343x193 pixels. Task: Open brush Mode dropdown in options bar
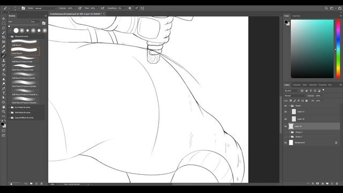point(46,9)
